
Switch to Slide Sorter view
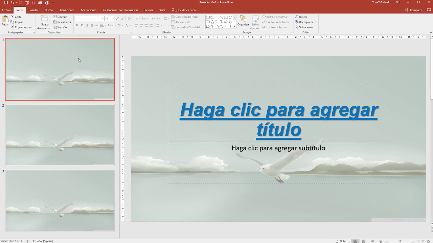click(x=364, y=241)
